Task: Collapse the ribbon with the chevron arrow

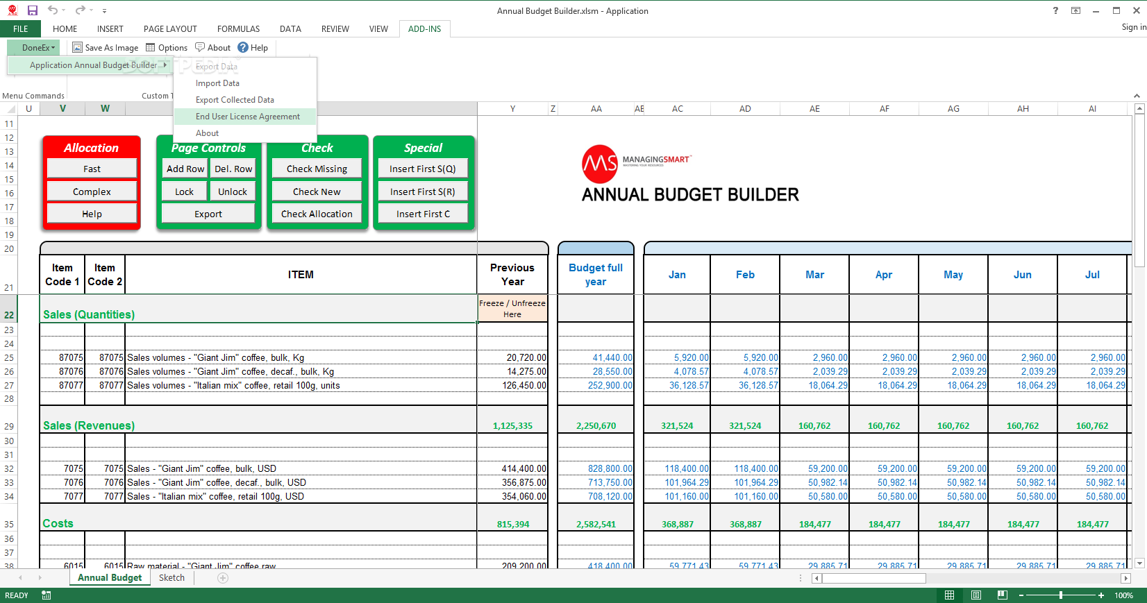Action: point(1137,96)
